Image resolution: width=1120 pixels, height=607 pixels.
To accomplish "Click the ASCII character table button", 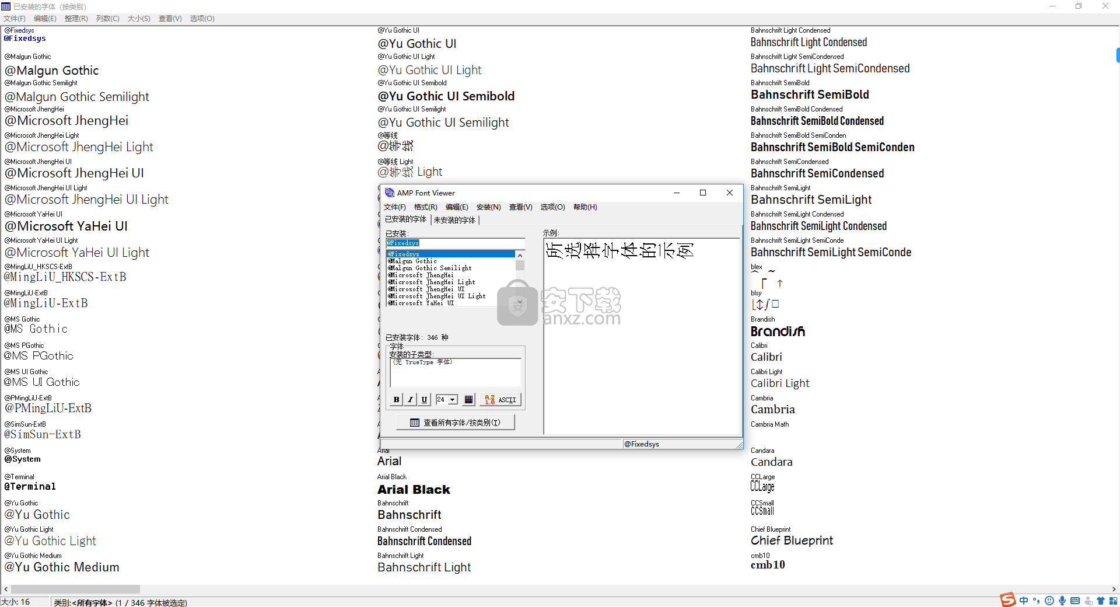I will pos(501,400).
